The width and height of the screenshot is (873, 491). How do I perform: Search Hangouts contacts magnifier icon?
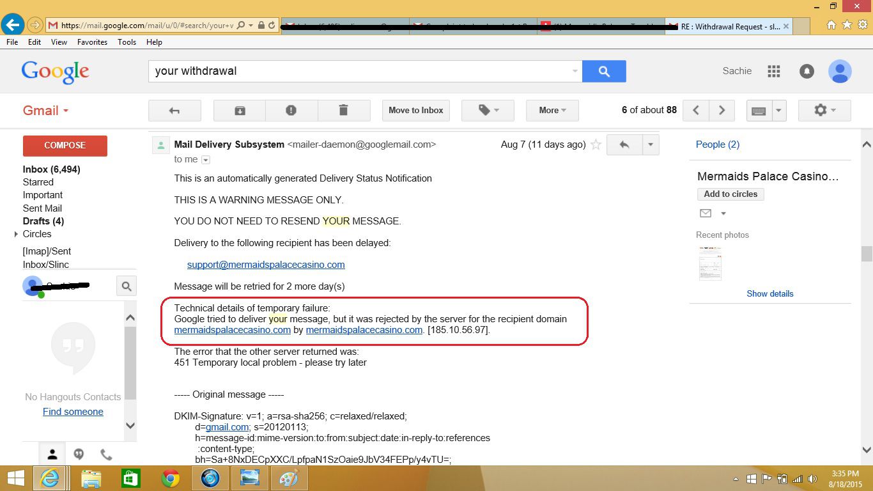point(127,286)
